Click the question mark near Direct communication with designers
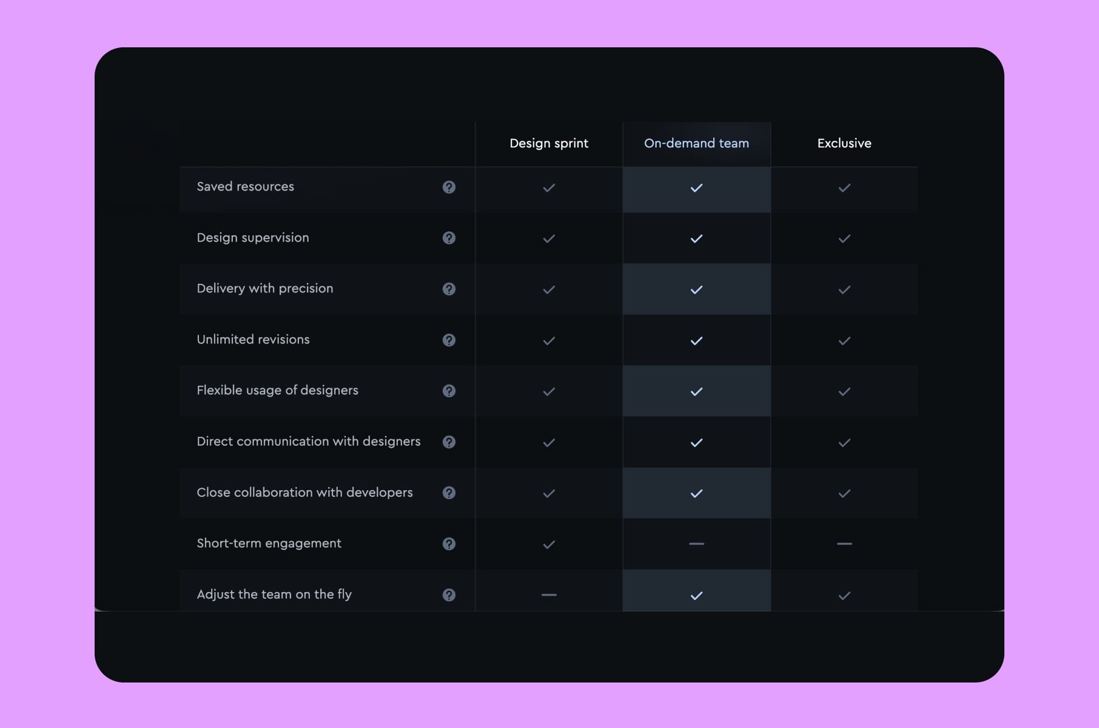 click(449, 442)
